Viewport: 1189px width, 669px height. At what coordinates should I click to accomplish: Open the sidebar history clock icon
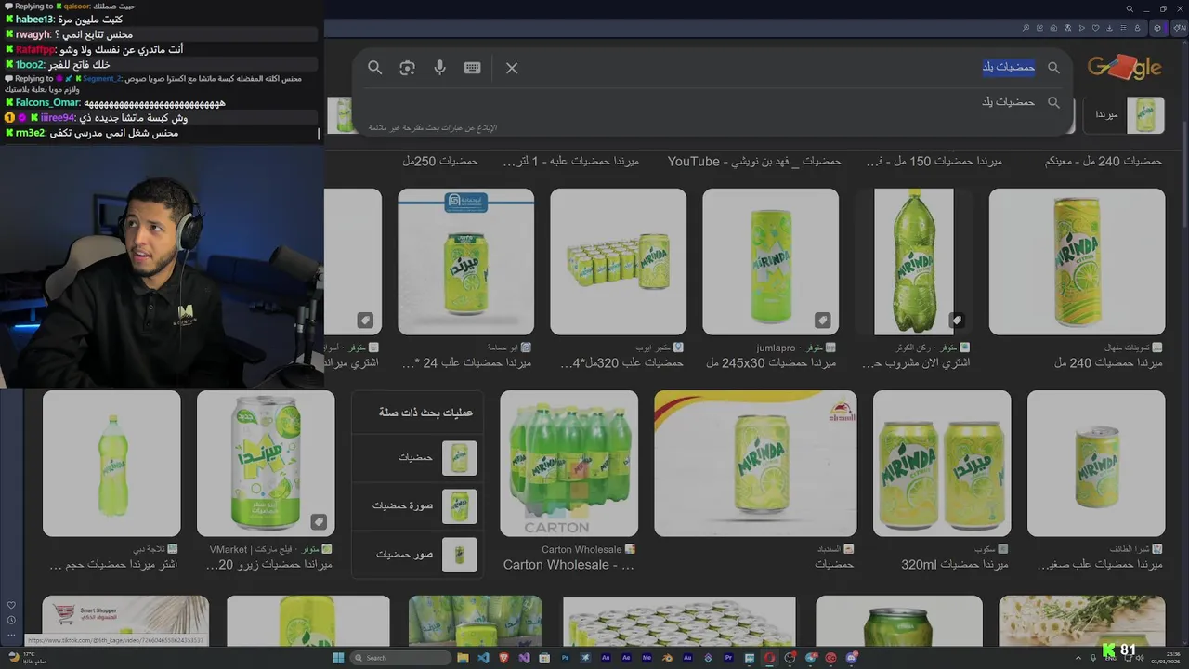(x=11, y=620)
